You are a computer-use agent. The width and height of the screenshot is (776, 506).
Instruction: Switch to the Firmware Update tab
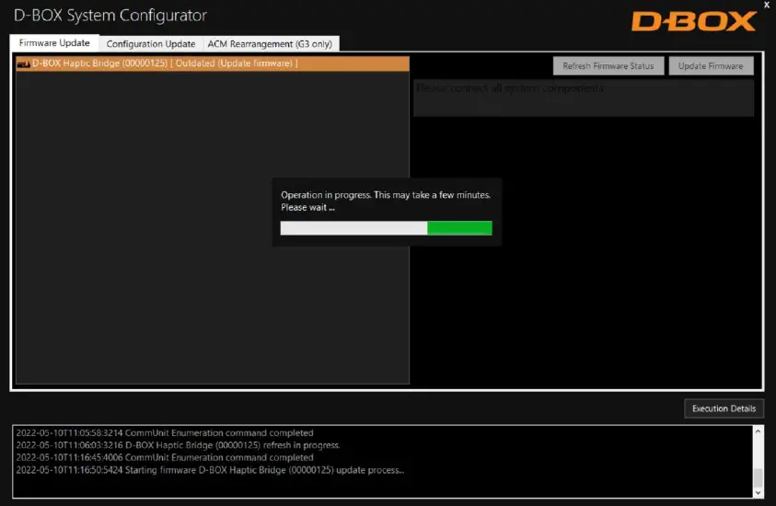[x=54, y=43]
